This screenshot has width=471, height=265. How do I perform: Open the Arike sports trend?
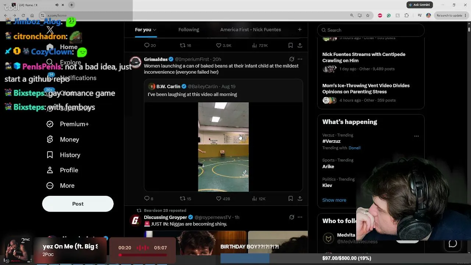pos(328,167)
